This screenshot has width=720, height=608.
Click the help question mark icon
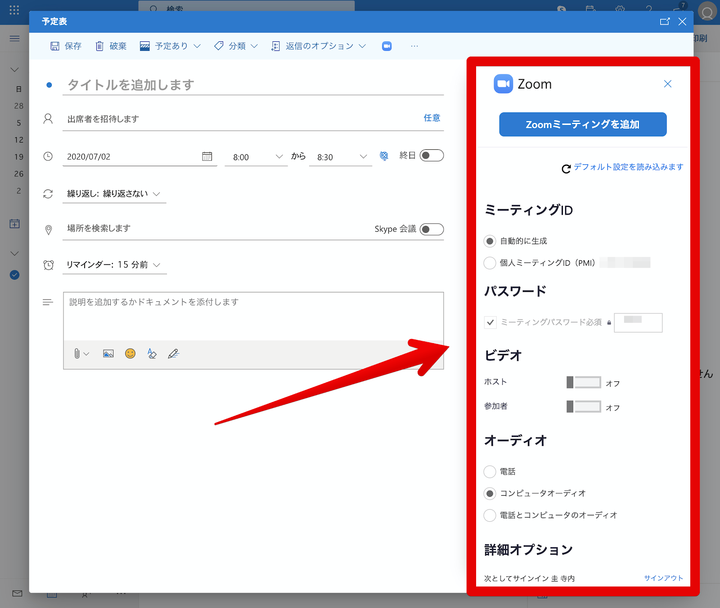pyautogui.click(x=649, y=9)
